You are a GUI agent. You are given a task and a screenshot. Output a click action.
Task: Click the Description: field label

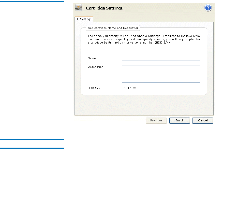coord(96,67)
